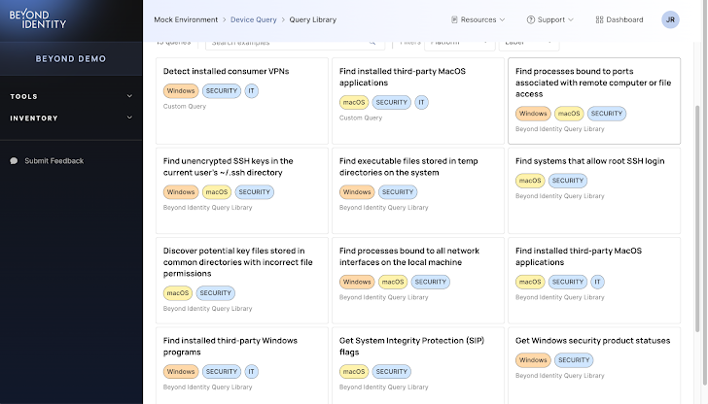Open Find processes bound to all network interfaces

click(x=418, y=280)
